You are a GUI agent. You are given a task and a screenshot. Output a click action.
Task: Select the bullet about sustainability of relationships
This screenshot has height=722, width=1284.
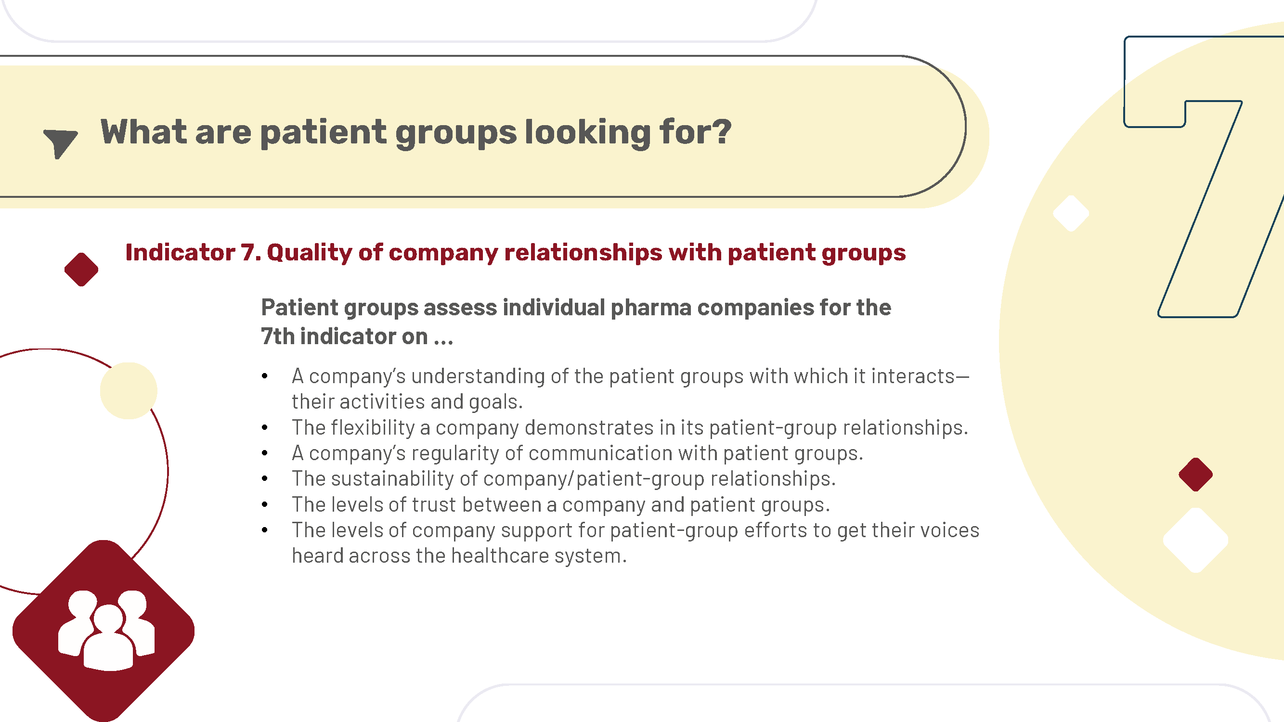tap(564, 479)
